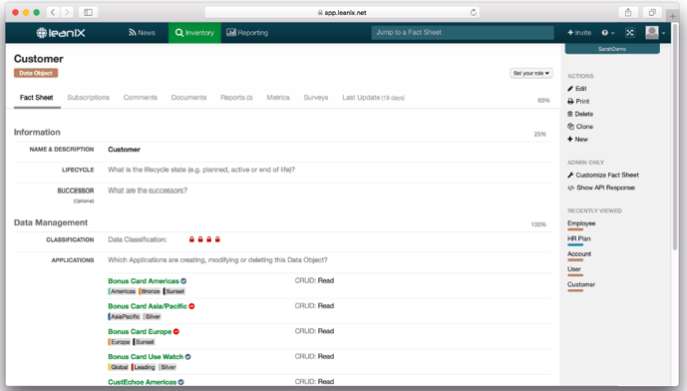Viewport: 687px width, 391px height.
Task: Go forward in Safari
Action: (67, 12)
